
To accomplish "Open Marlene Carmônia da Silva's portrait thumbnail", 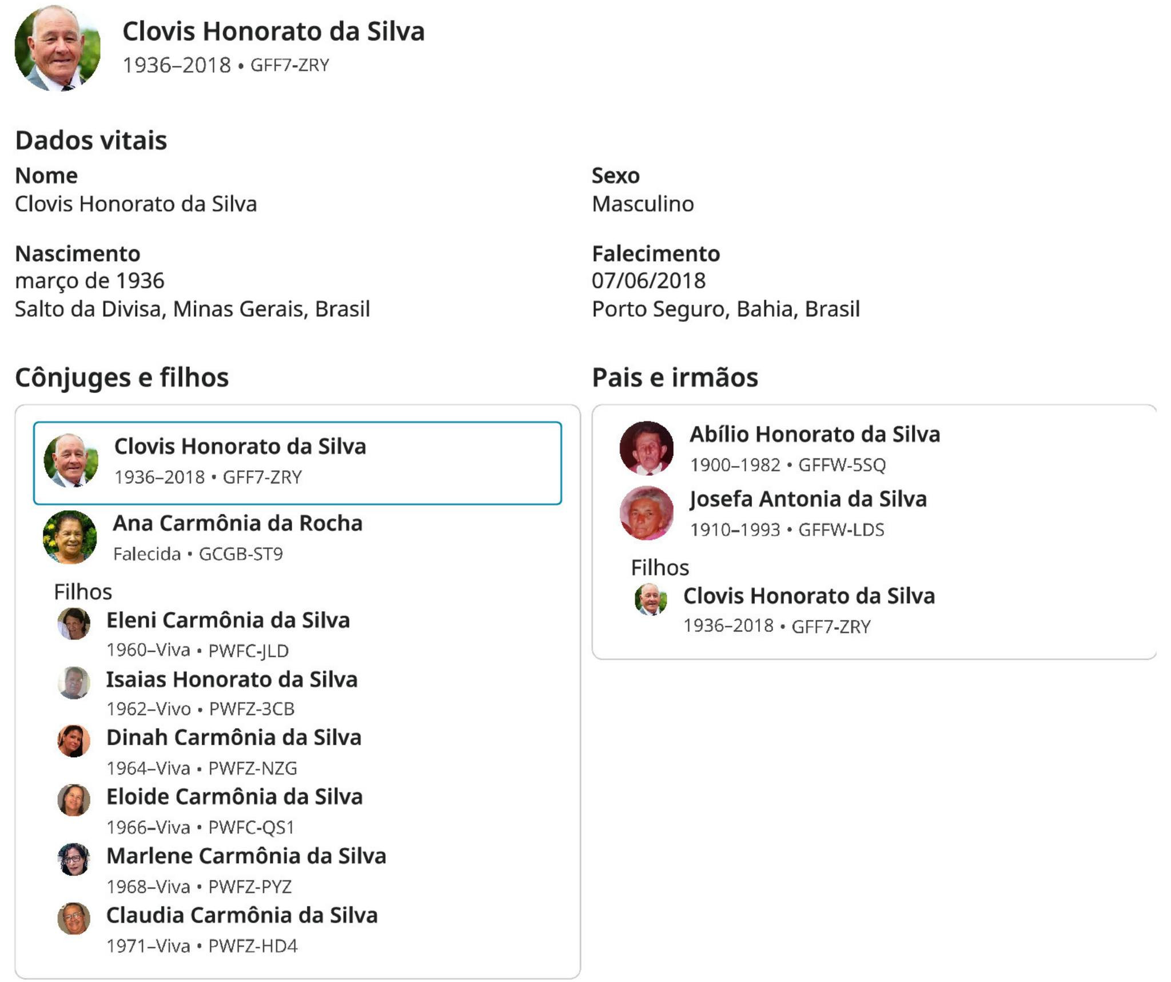I will click(74, 859).
